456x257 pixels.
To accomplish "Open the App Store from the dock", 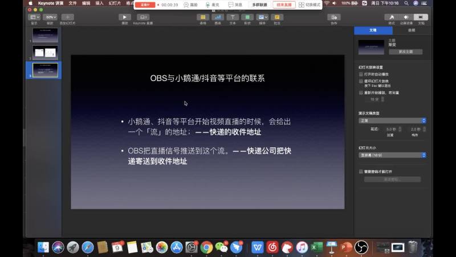I will click(177, 247).
